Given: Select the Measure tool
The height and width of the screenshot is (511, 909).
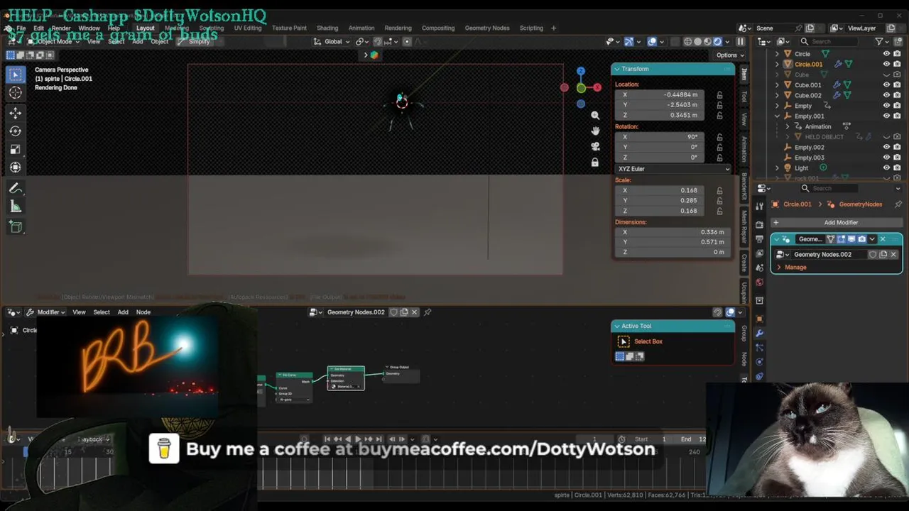Looking at the screenshot, I should (x=16, y=207).
